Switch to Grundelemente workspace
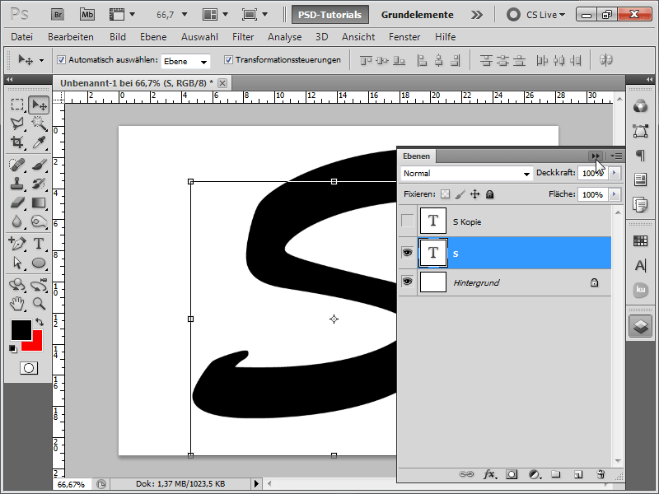Viewport: 659px width, 494px height. pyautogui.click(x=418, y=15)
